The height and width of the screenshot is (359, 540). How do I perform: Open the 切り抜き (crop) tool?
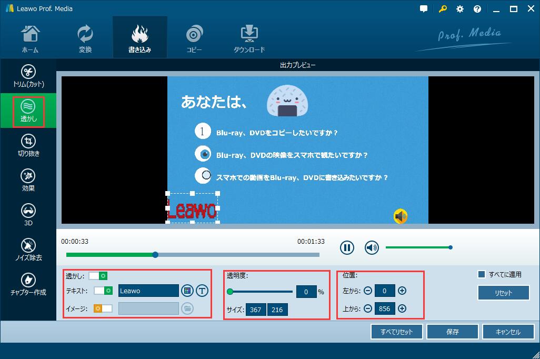pos(29,145)
